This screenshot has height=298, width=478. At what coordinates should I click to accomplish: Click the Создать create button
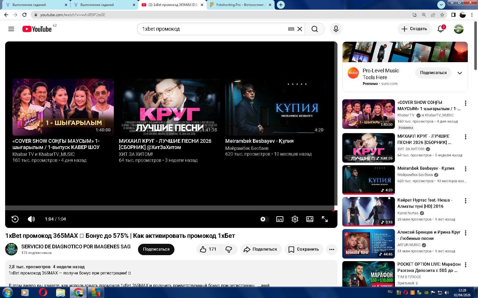(x=414, y=29)
